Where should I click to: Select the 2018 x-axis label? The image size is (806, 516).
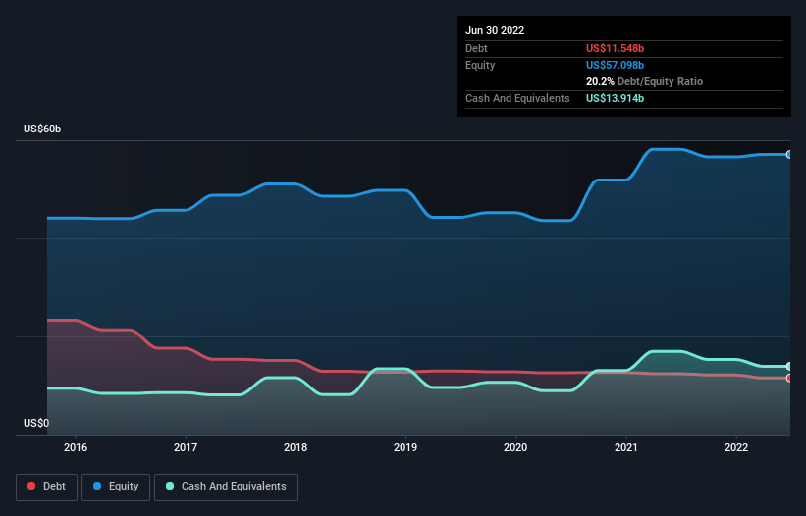[x=296, y=447]
